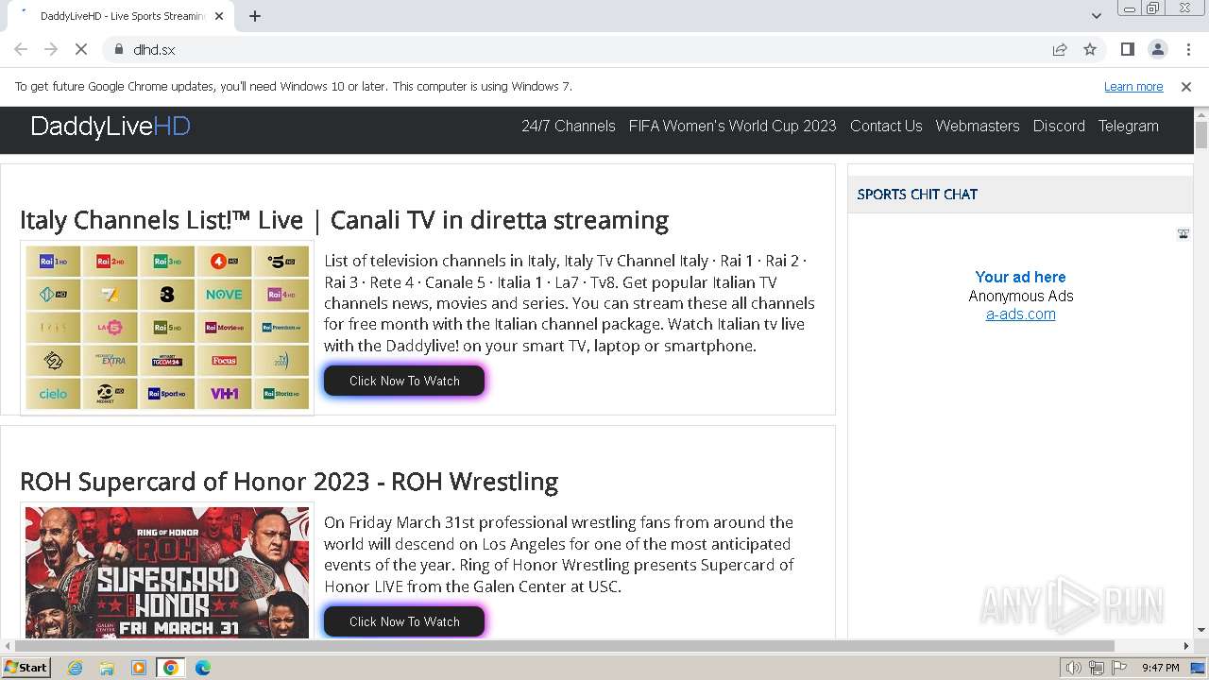This screenshot has width=1209, height=680.
Task: Stop the page from loading
Action: [81, 49]
